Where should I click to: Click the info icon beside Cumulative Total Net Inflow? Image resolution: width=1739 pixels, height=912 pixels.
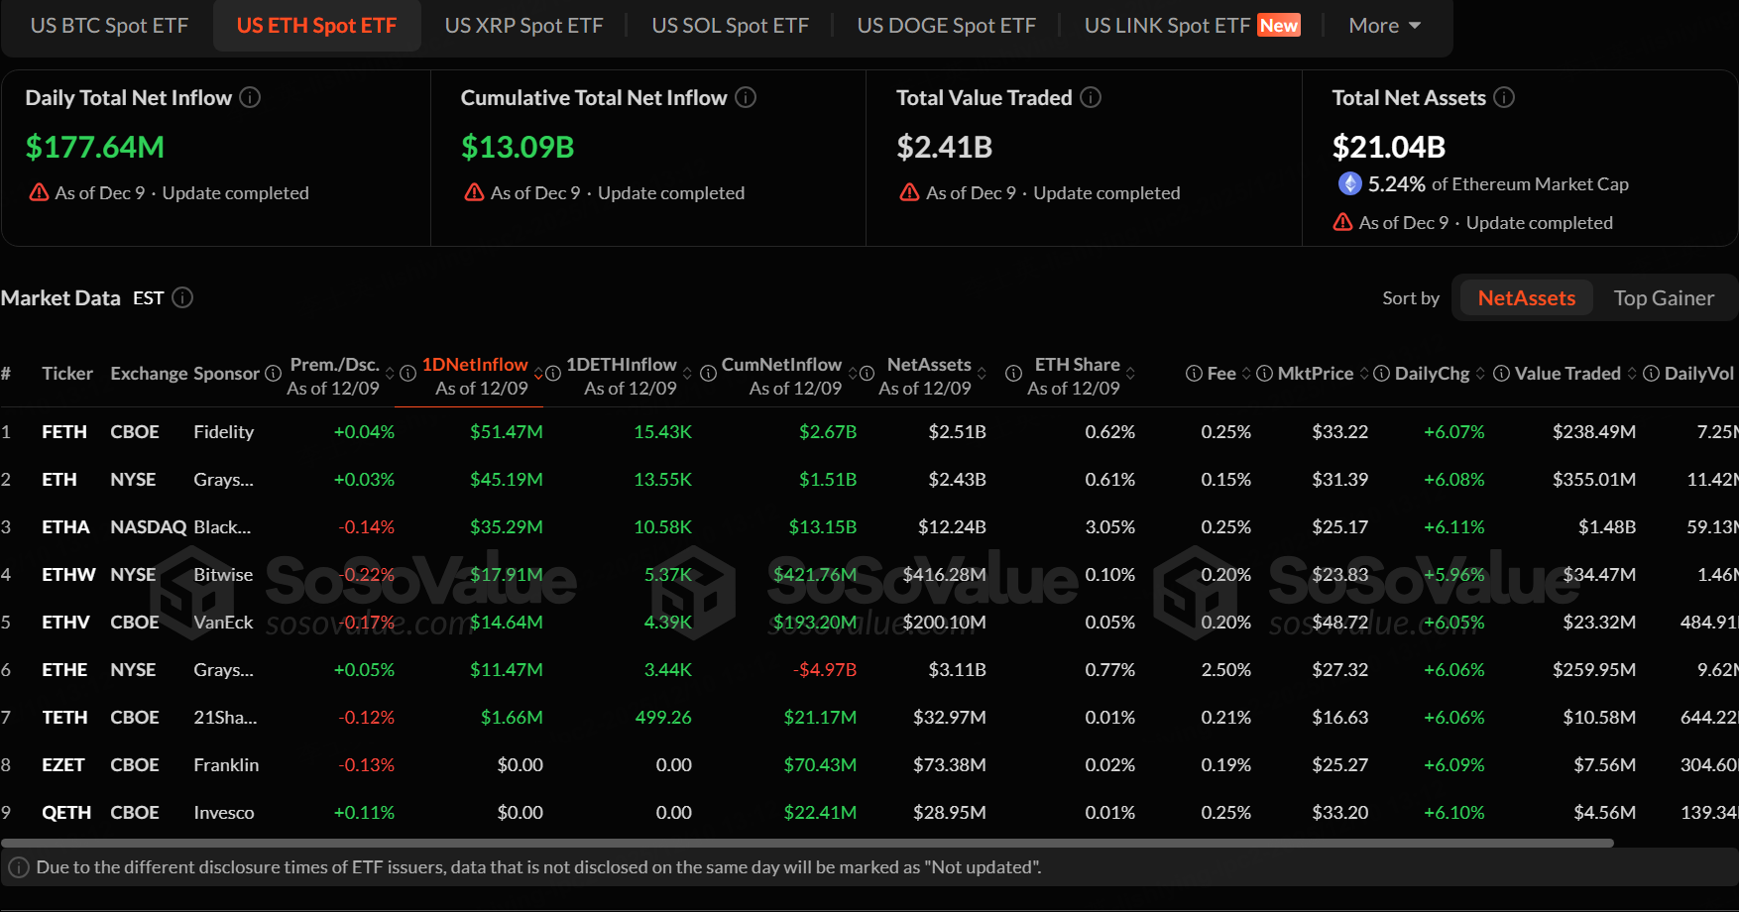(746, 97)
